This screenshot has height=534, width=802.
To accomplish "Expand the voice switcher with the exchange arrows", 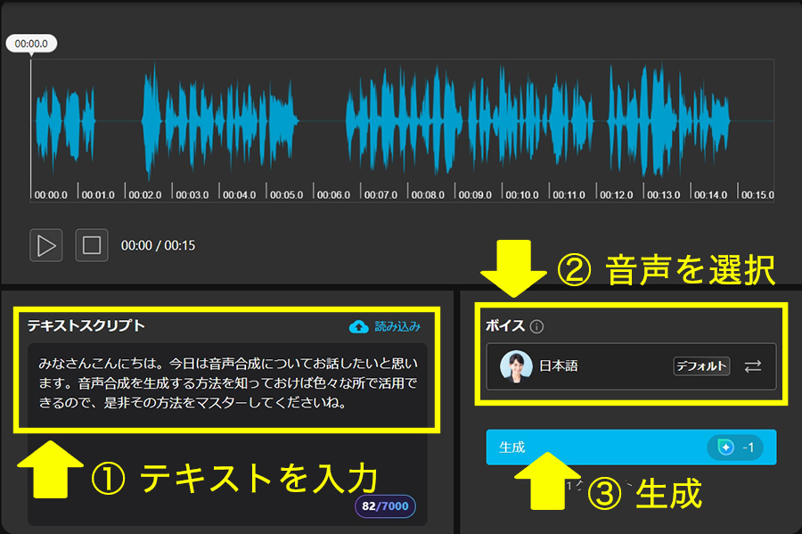I will coord(754,366).
